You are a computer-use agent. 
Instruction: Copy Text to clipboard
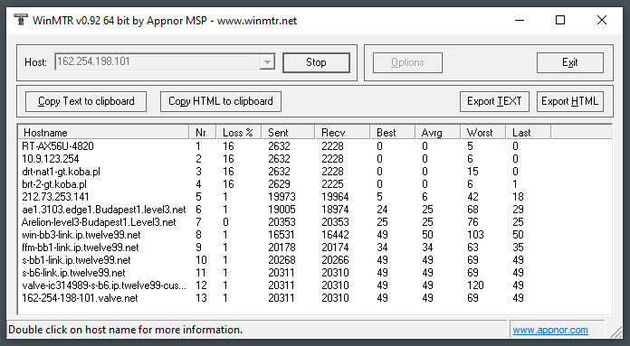86,101
